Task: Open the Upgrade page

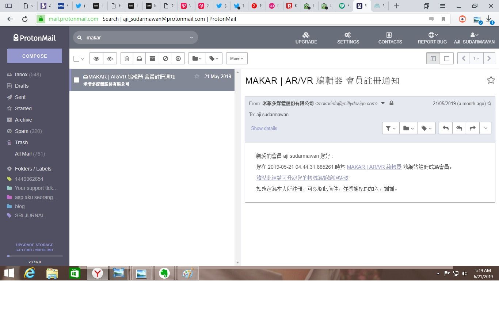Action: coord(306,38)
